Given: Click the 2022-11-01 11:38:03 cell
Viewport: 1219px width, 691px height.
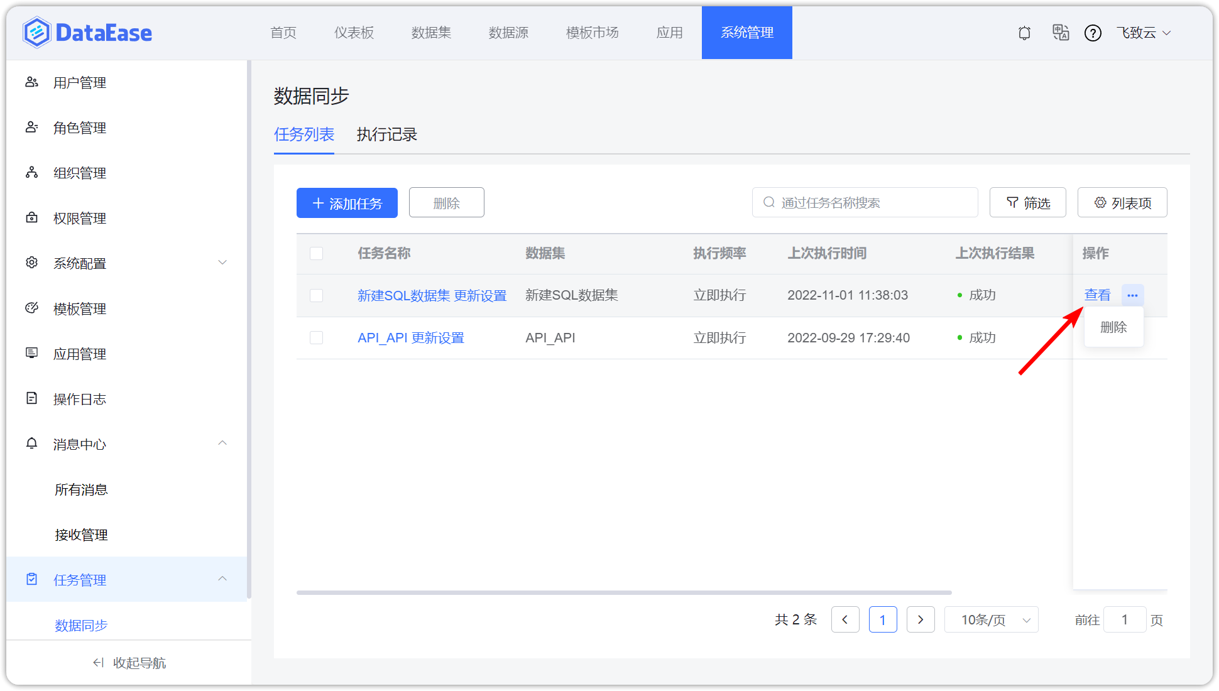Looking at the screenshot, I should click(848, 295).
